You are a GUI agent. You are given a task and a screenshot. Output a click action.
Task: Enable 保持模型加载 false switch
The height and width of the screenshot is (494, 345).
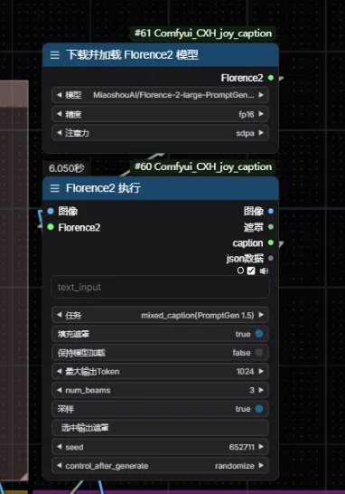pyautogui.click(x=259, y=353)
